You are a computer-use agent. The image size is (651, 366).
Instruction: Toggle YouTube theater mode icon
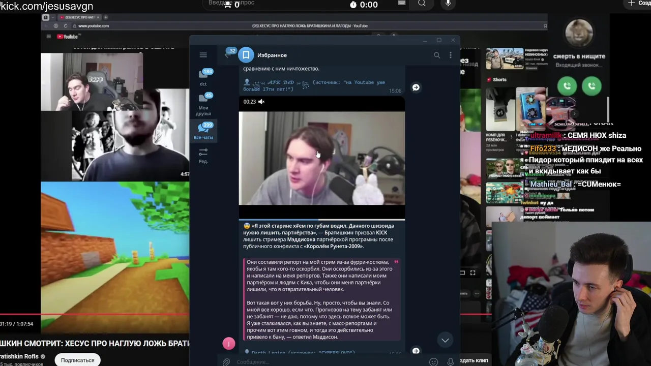click(x=462, y=273)
